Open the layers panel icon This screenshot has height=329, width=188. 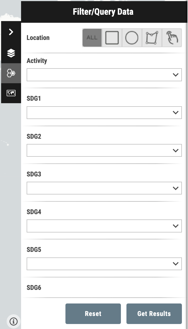coord(11,53)
